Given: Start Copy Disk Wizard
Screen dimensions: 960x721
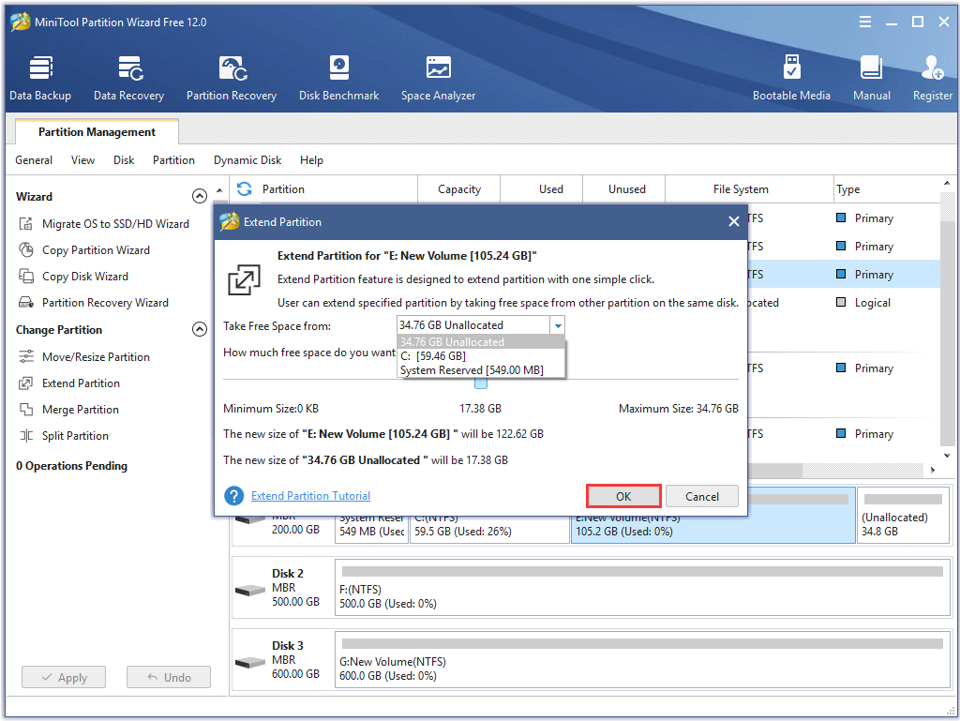Looking at the screenshot, I should click(73, 277).
